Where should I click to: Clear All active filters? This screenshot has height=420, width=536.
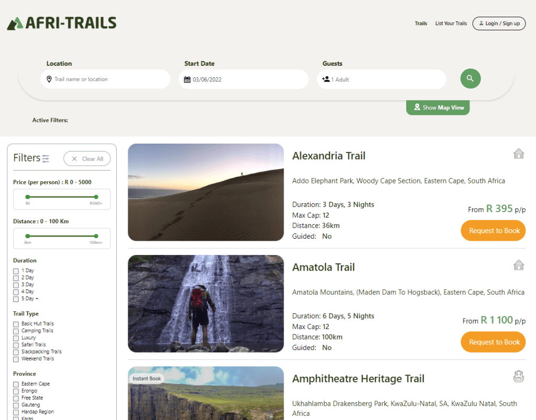pos(87,158)
